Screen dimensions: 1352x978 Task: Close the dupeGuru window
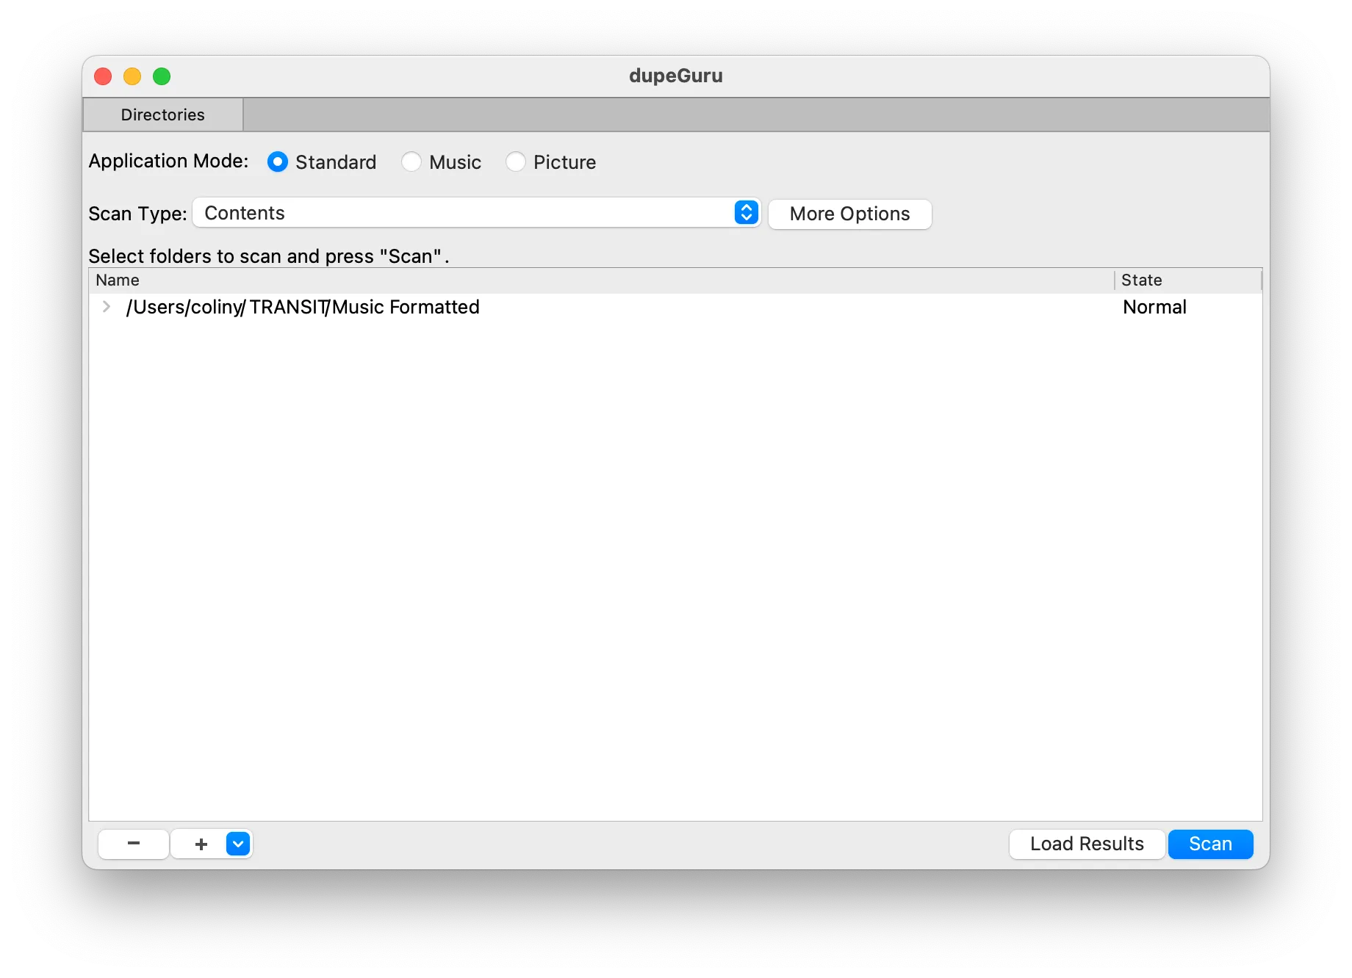[x=103, y=76]
